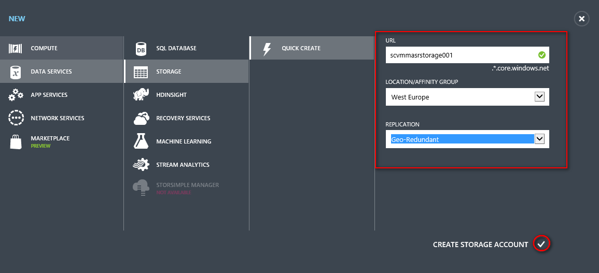Click the URL field label
This screenshot has width=599, height=273.
point(391,40)
